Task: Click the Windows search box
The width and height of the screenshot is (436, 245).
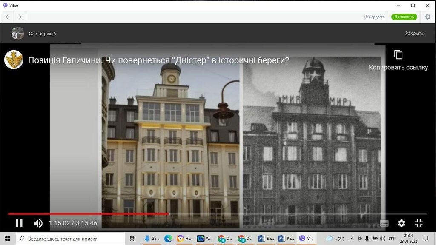Action: point(70,239)
